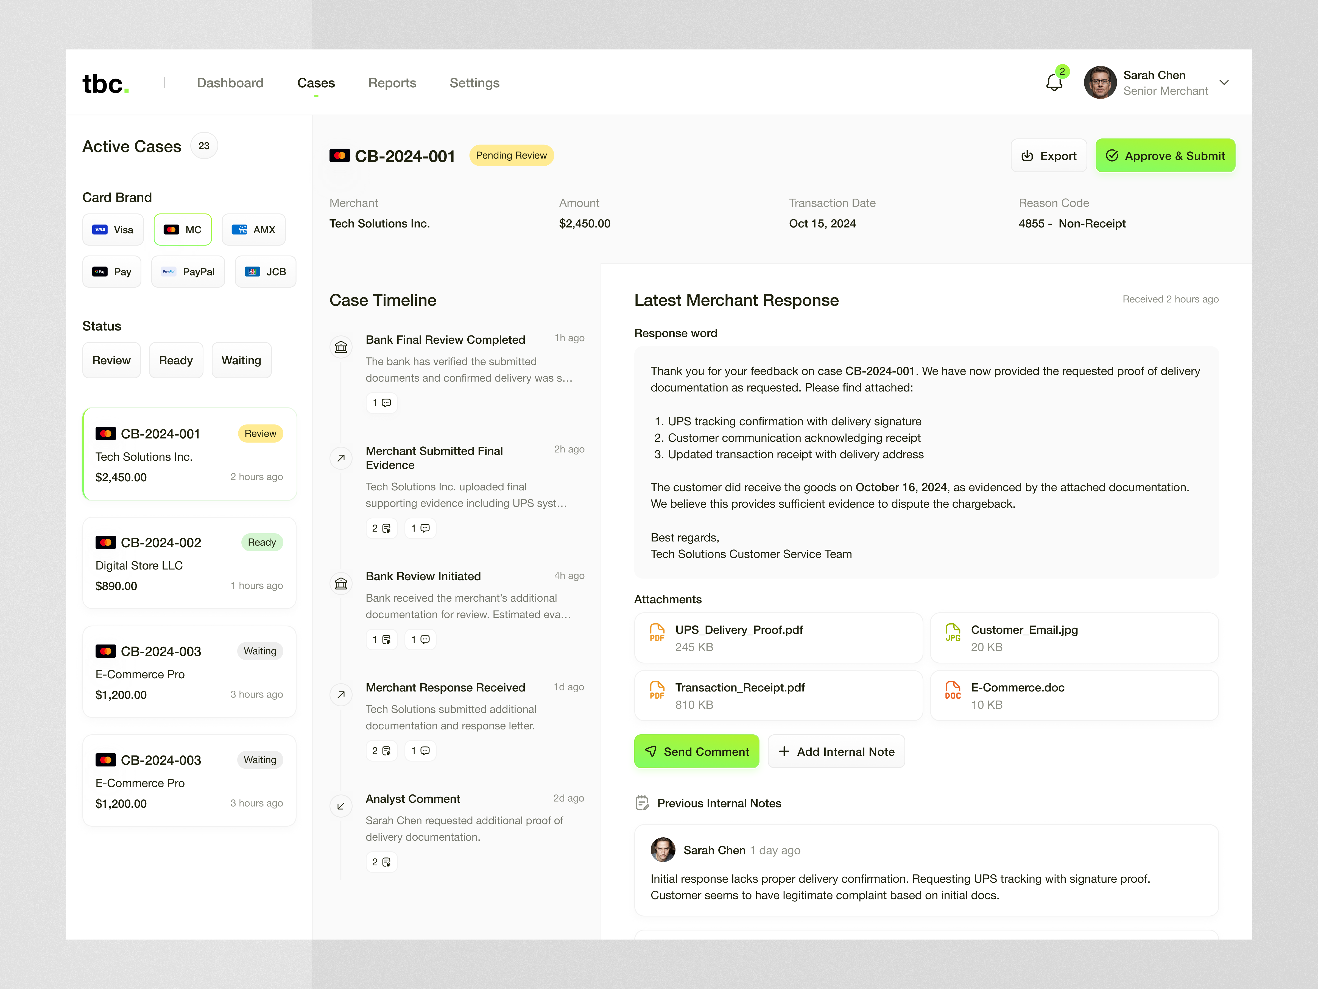The image size is (1318, 989).
Task: Click the clipboard icon beside Previous Internal Notes
Action: [x=642, y=803]
